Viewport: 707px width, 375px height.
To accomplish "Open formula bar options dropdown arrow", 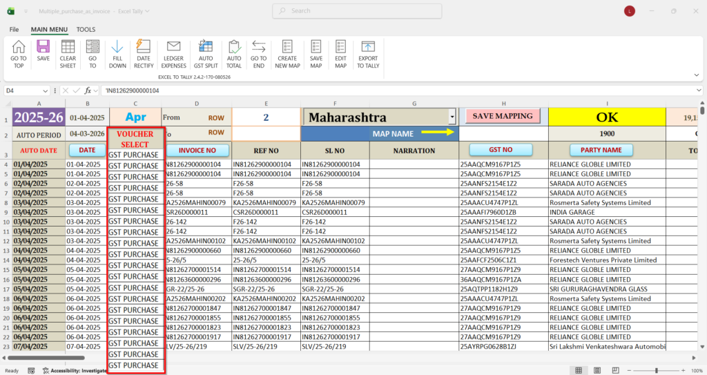I will (x=96, y=90).
